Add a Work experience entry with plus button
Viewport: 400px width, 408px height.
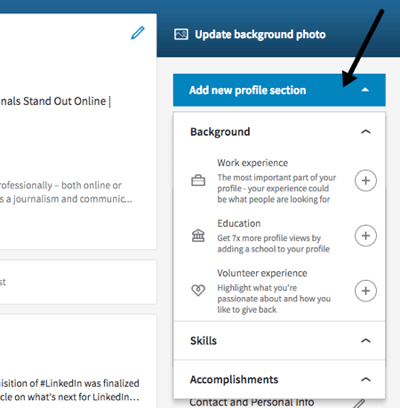point(365,180)
